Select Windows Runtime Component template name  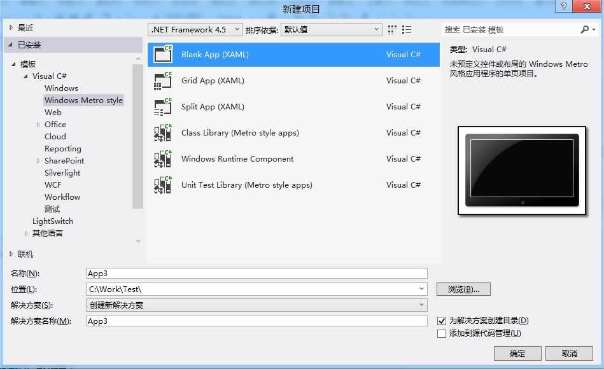point(237,158)
